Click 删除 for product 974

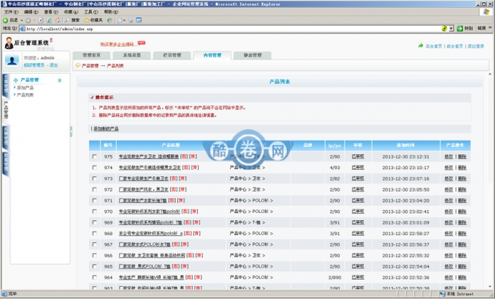tap(462, 168)
